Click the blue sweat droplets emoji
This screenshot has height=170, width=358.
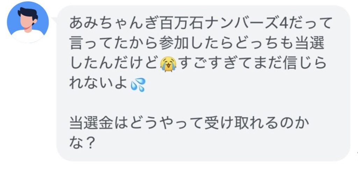coord(138,85)
